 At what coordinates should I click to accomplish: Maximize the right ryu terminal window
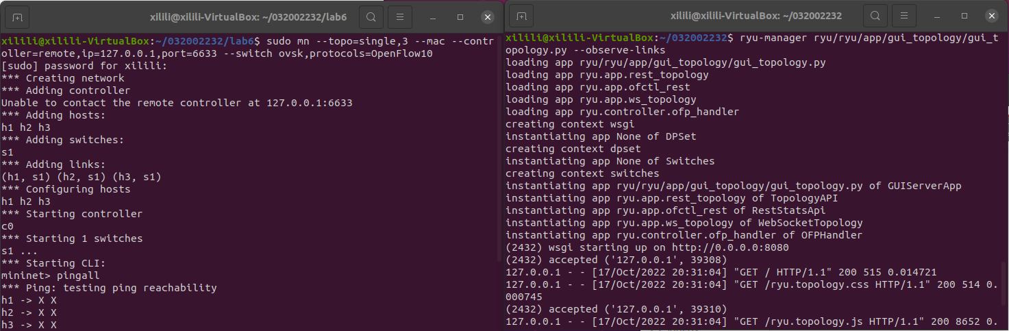click(x=964, y=16)
